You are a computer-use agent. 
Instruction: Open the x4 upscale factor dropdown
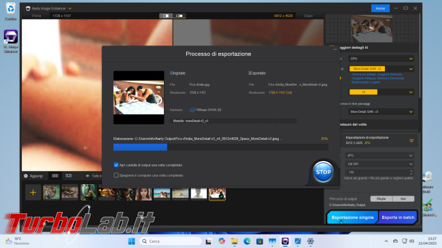point(381,92)
